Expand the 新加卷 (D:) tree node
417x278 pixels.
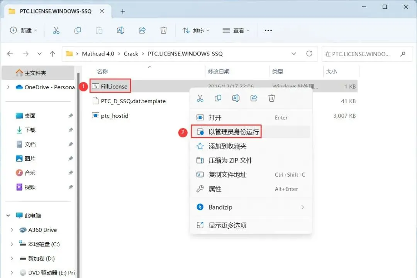[12, 258]
